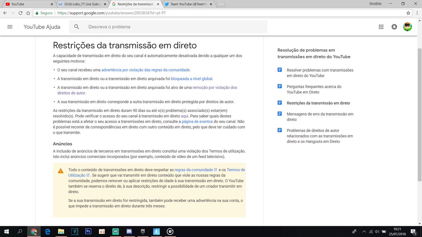The width and height of the screenshot is (422, 237).
Task: View site security info via the Seguro padlock
Action: point(44,13)
